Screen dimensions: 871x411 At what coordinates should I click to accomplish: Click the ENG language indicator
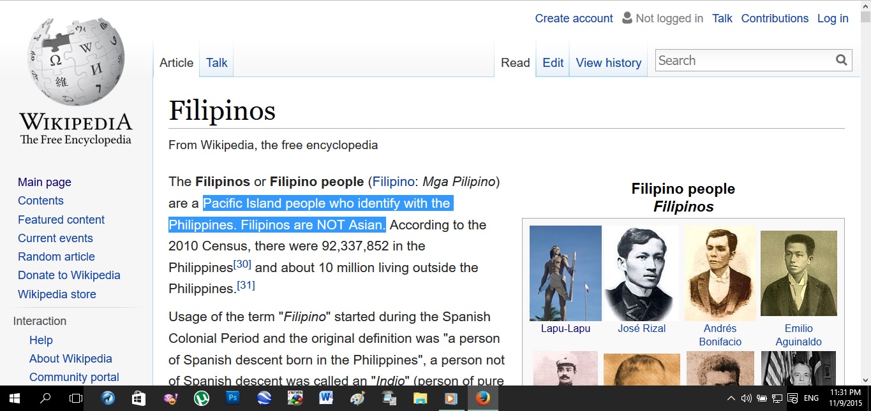(811, 399)
